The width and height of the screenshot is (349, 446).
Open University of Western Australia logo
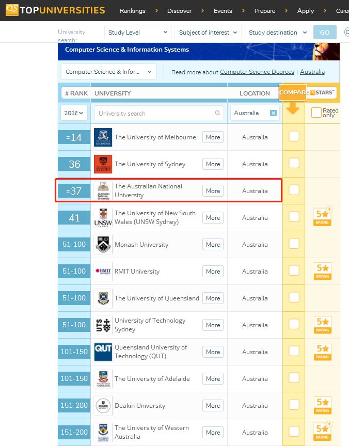(103, 433)
